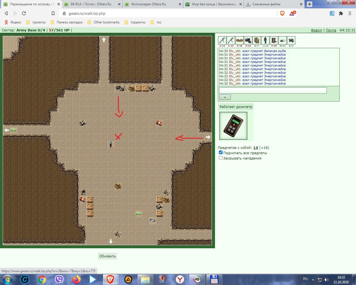Send chat message with » button
The height and width of the screenshot is (285, 356).
point(225,97)
